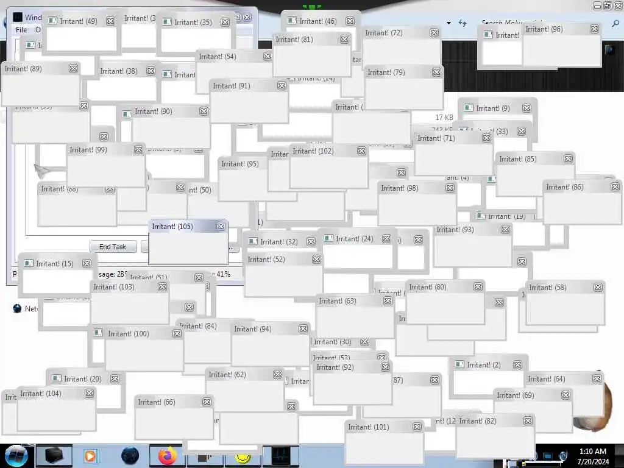Screen dimensions: 624x468
Task: Close the Irritant! (62) window
Action: click(x=278, y=375)
